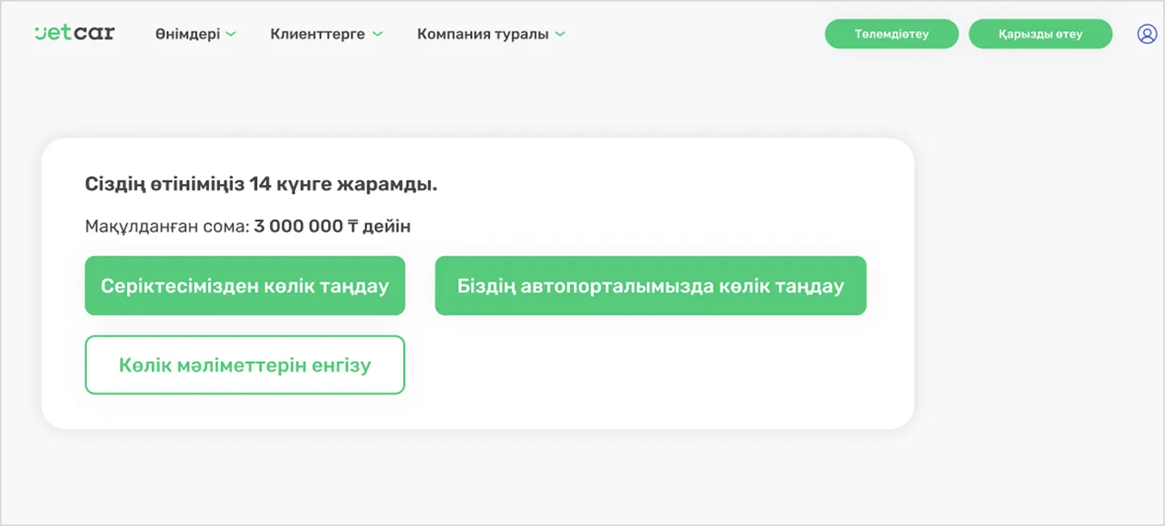Expand the chevron beside 'Компания туралы'
Image resolution: width=1165 pixels, height=526 pixels.
[x=559, y=34]
